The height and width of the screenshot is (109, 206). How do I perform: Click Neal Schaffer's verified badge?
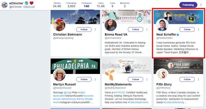178,35
